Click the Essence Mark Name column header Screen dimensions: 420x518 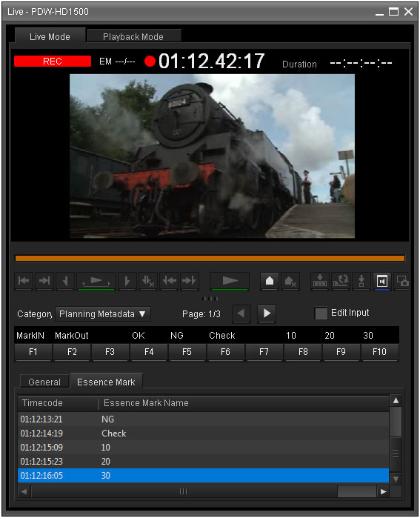click(x=244, y=403)
